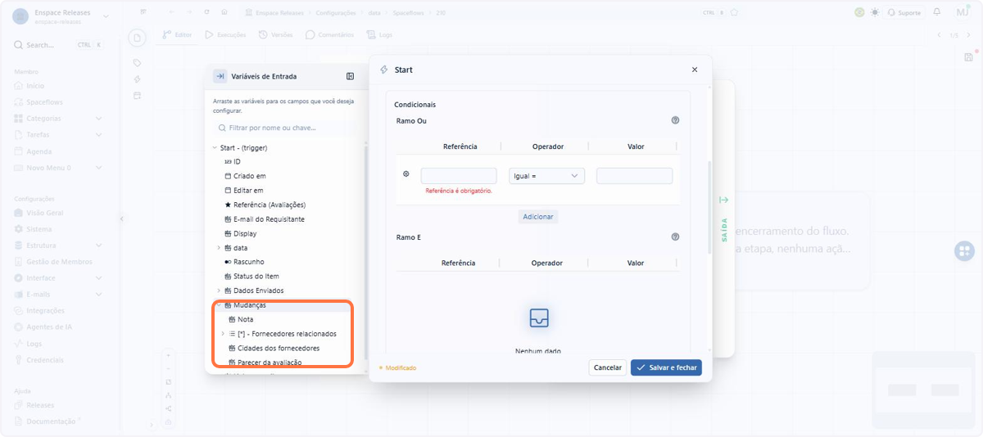Open Início in the sidebar
This screenshot has height=437, width=983.
click(x=29, y=86)
